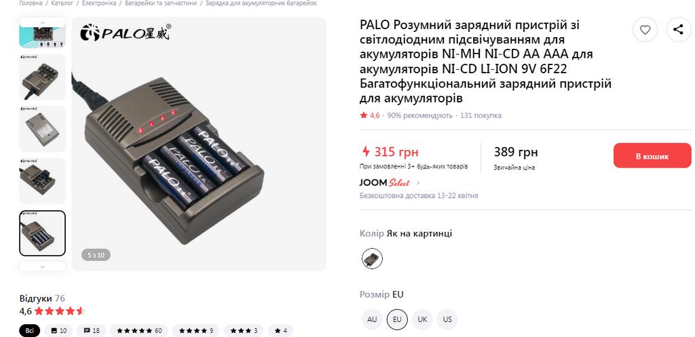Show only three-star reviews

244,330
